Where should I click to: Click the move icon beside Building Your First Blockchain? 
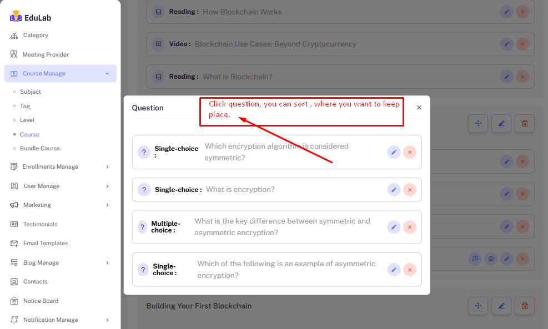[x=477, y=306]
